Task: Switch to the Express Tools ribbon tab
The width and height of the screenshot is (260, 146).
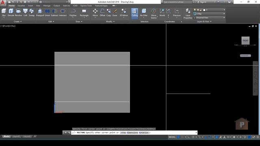Action: pyautogui.click(x=86, y=6)
